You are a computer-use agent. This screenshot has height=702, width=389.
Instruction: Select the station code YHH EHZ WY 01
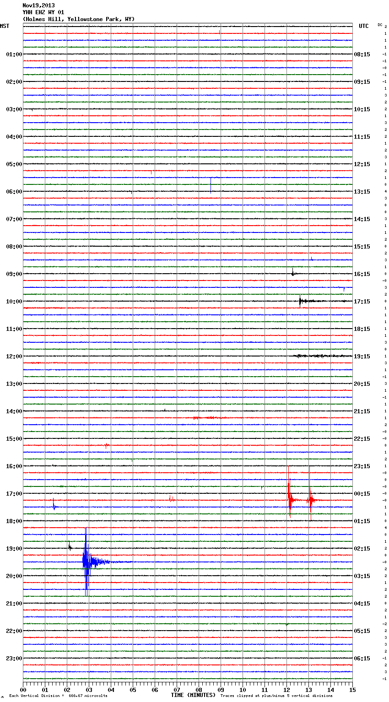[x=43, y=12]
